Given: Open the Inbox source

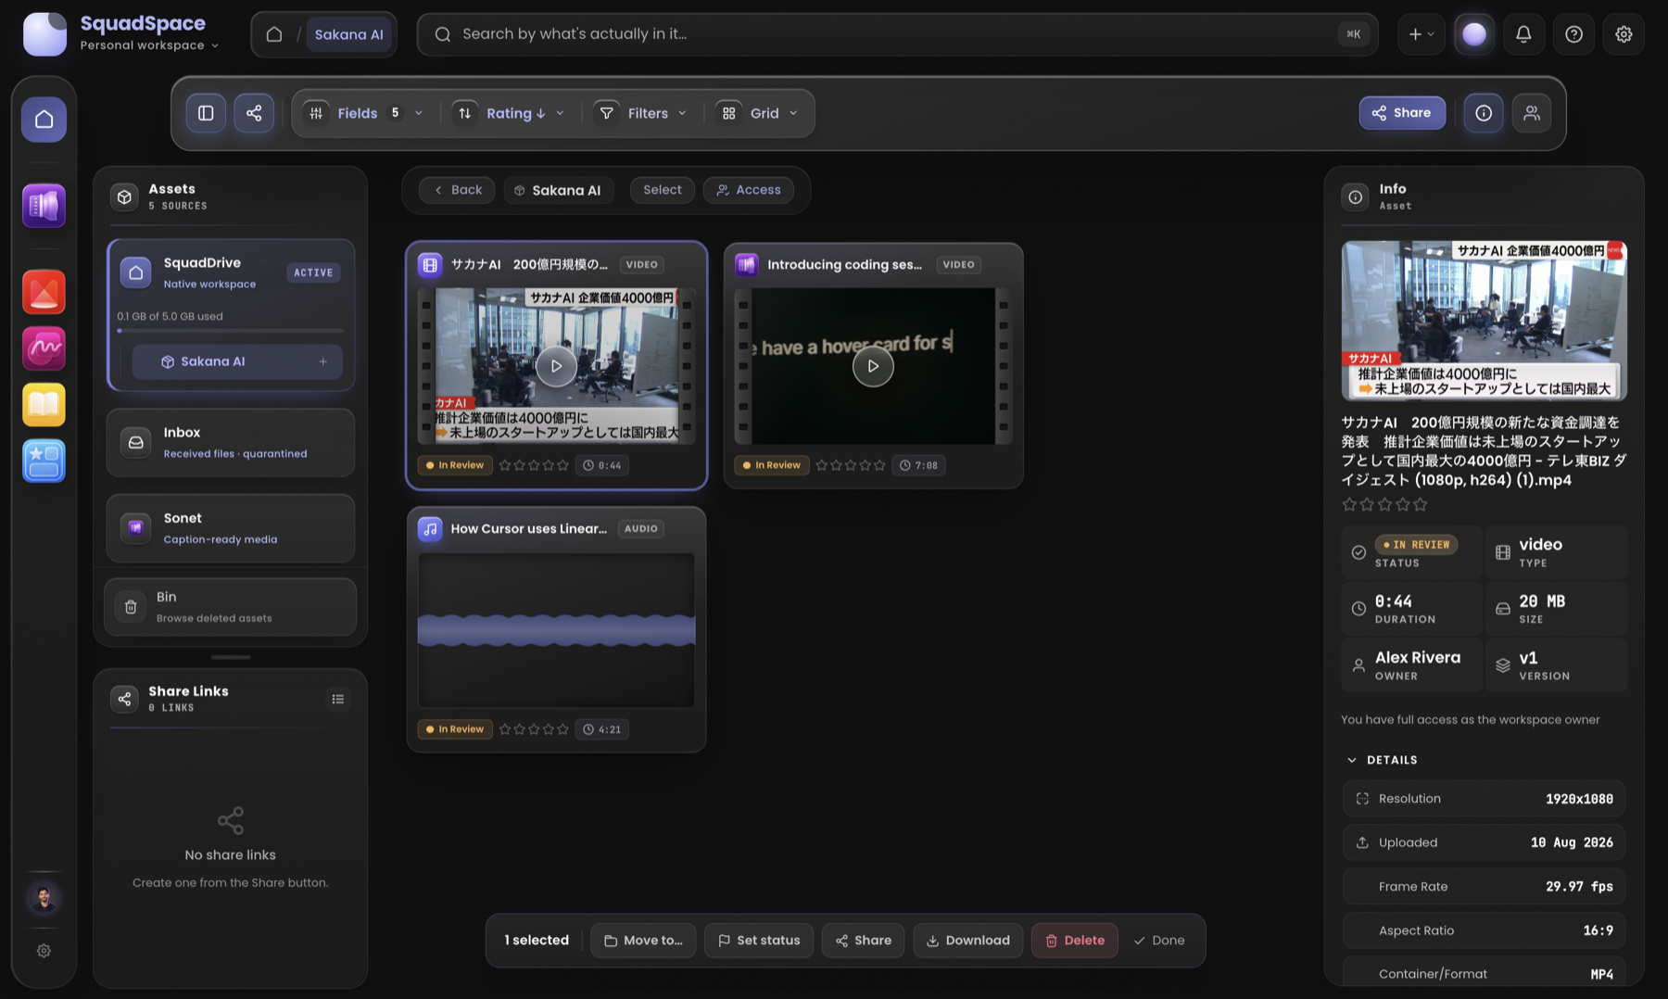Looking at the screenshot, I should pos(231,442).
